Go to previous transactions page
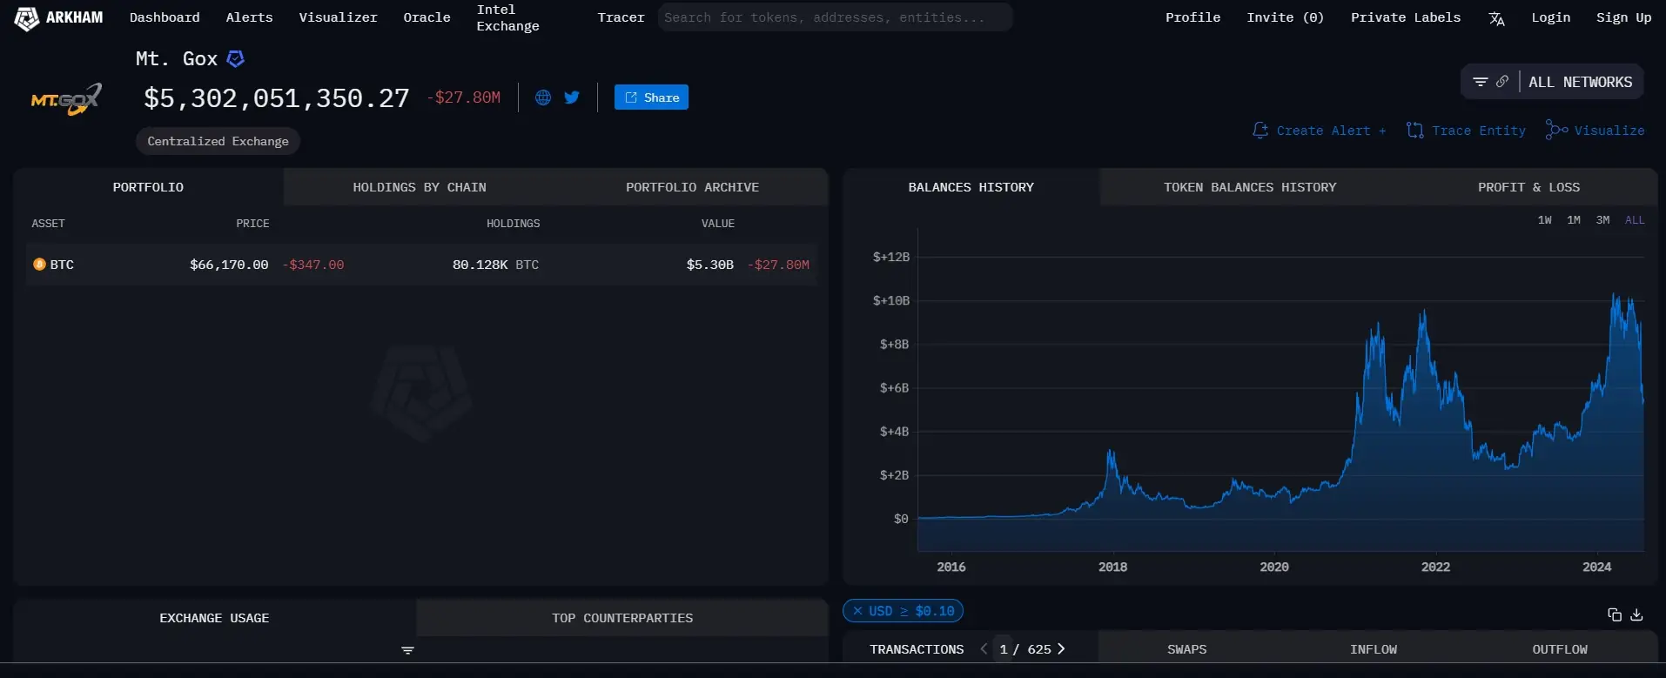 click(x=984, y=649)
